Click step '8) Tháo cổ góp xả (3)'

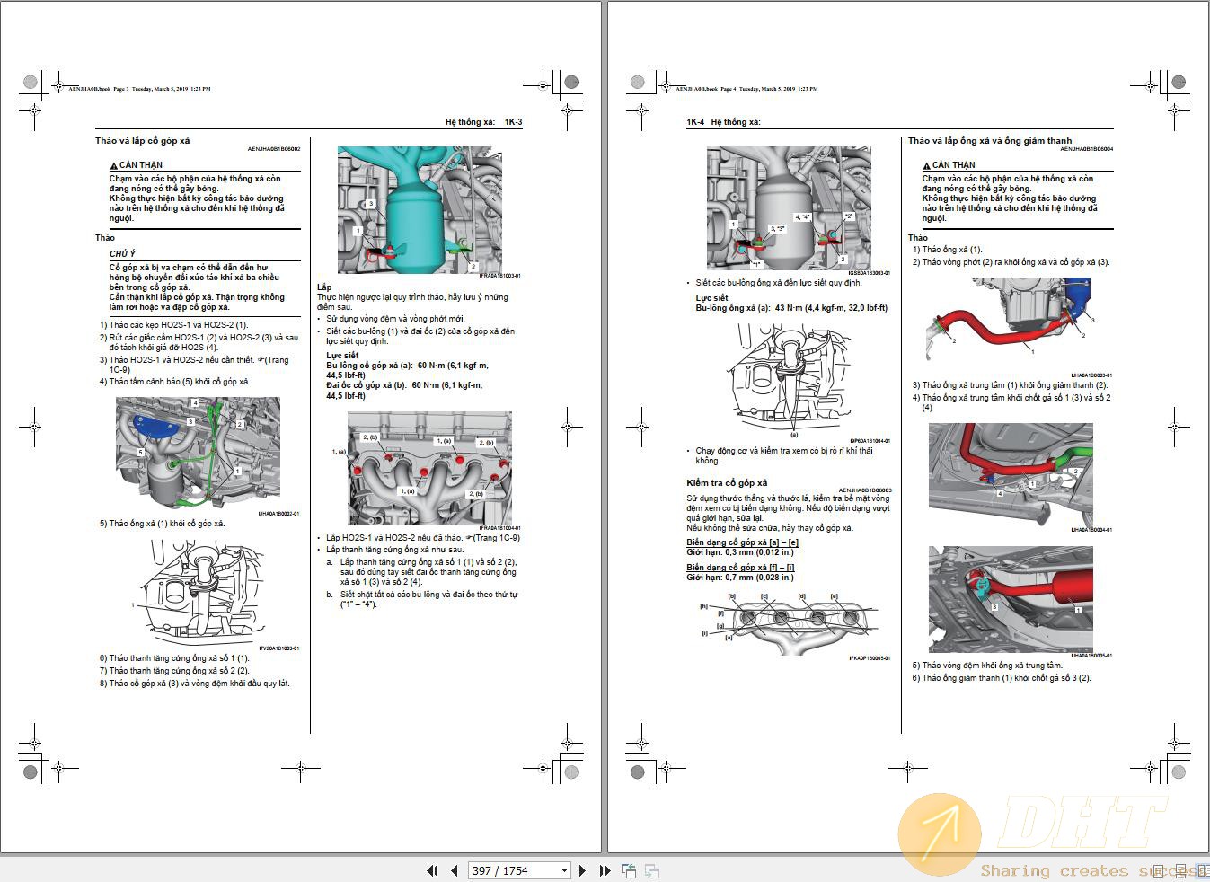click(x=194, y=684)
